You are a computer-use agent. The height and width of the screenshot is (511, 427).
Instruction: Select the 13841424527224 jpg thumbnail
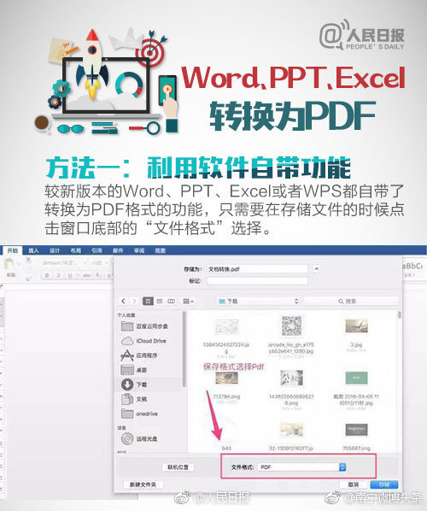[x=226, y=327]
